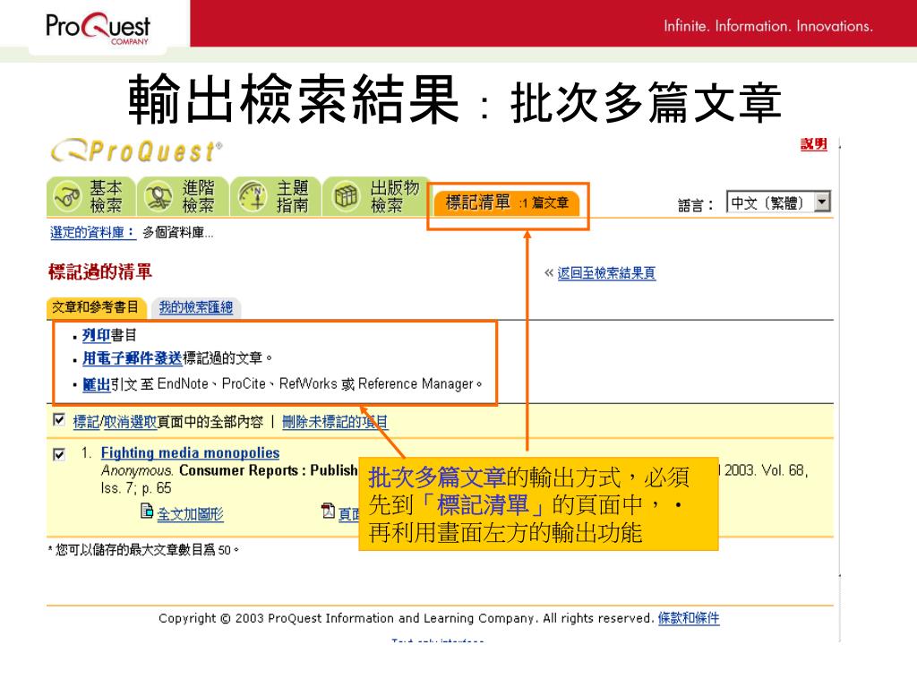Click the 選定的資料庫 link
Screen dimensions: 917x688
tap(92, 232)
